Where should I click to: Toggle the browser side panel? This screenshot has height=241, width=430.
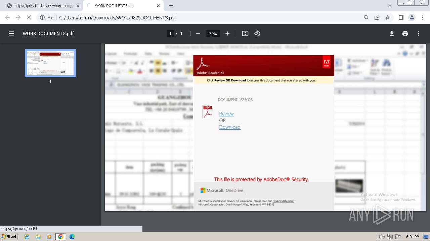tap(401, 17)
